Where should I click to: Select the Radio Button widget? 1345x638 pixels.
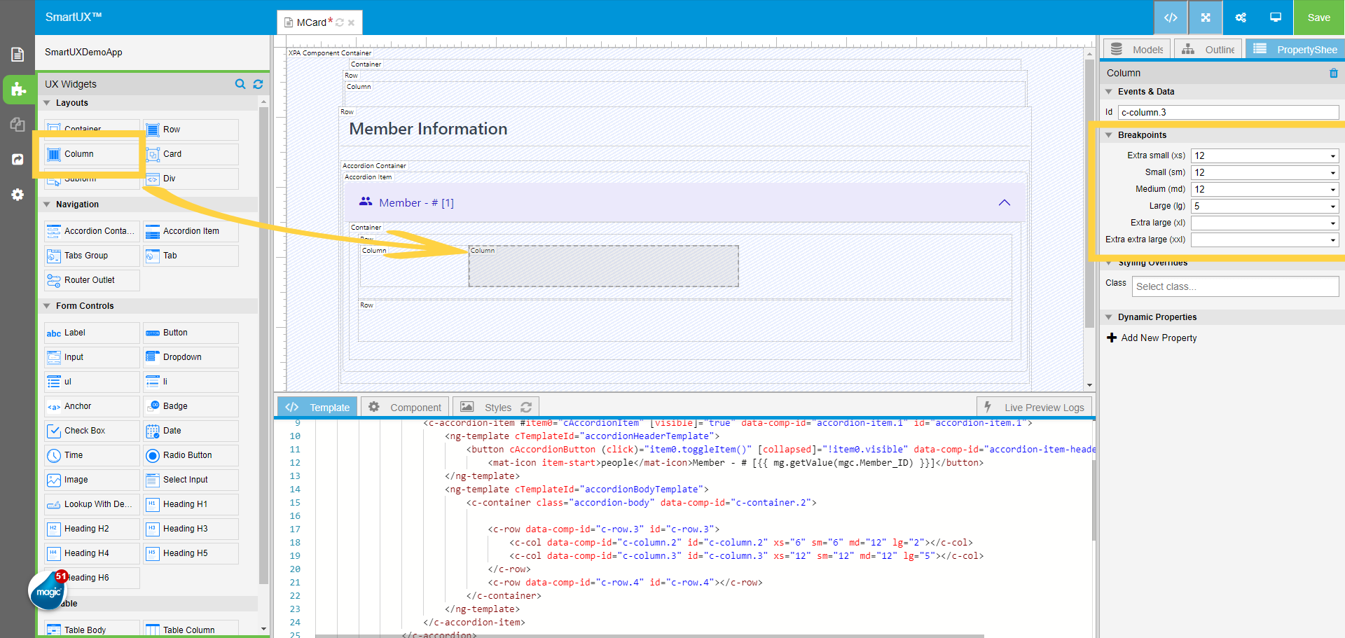[191, 455]
